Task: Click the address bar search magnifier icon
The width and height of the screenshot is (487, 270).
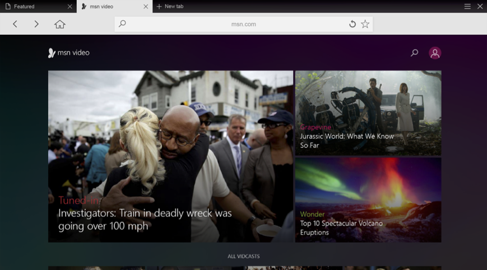Action: pos(123,24)
